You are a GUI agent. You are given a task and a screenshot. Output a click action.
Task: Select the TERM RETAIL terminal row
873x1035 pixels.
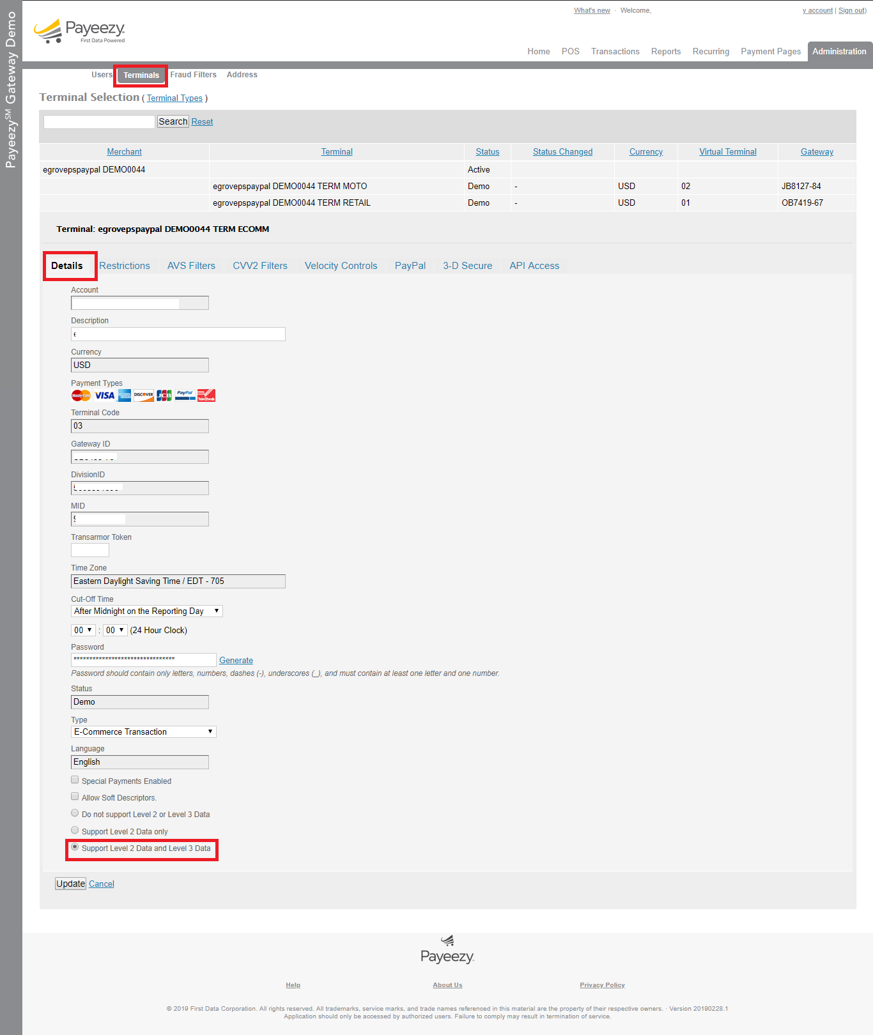click(x=447, y=203)
